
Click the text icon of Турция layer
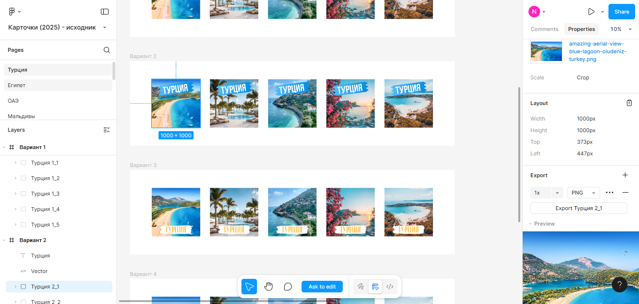coord(23,256)
